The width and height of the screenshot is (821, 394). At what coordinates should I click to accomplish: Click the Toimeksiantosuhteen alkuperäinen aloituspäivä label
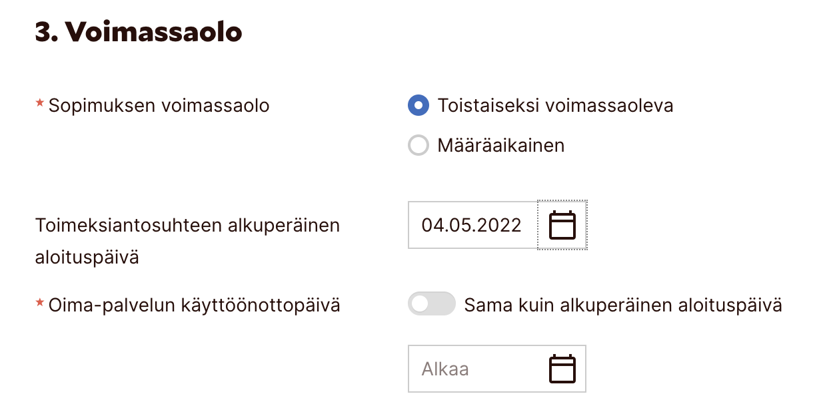click(187, 225)
